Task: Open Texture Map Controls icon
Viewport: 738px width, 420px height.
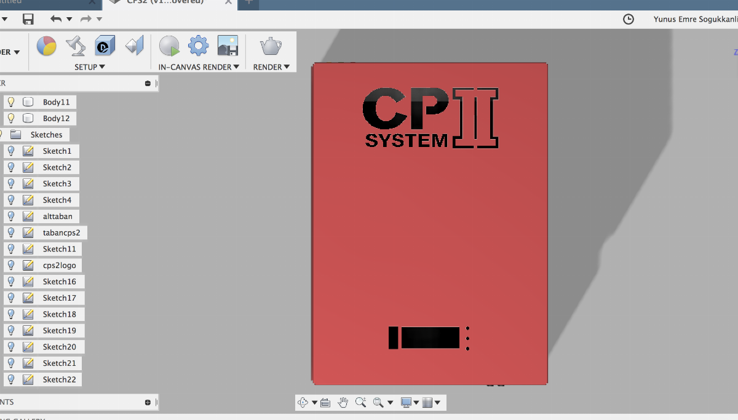Action: tap(134, 46)
